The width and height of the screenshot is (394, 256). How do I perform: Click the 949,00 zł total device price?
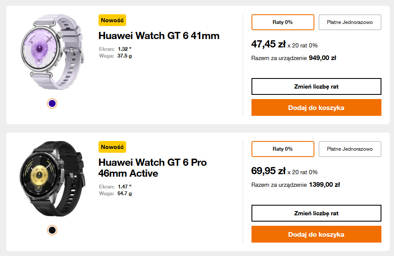coord(322,58)
